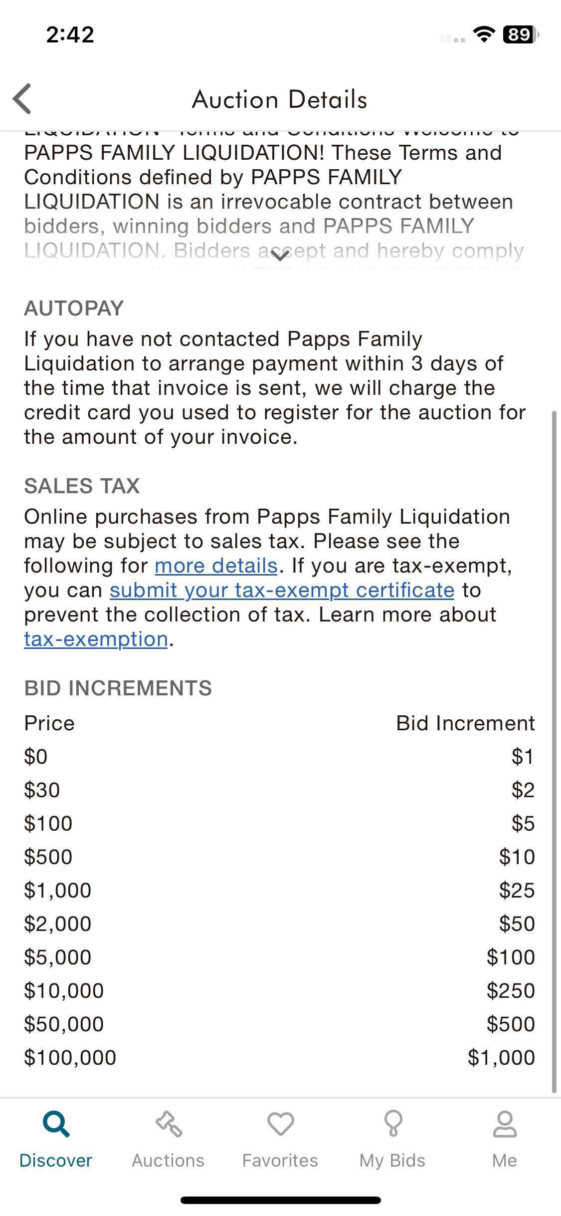561x1216 pixels.
Task: Expand the terms and conditions chevron
Action: point(280,256)
